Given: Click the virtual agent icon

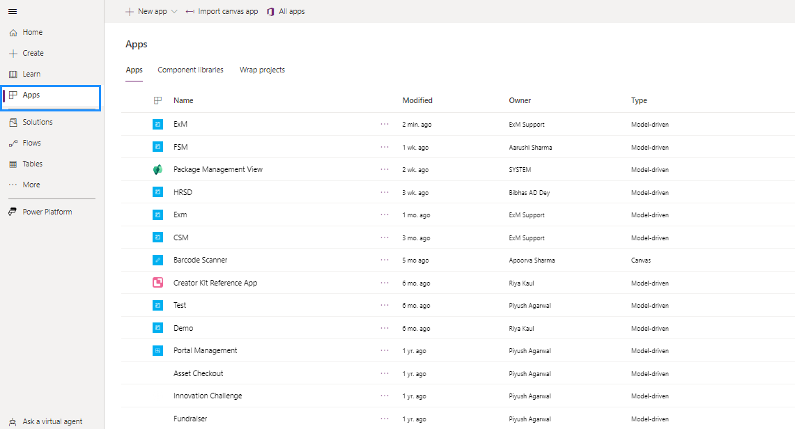Looking at the screenshot, I should [13, 422].
